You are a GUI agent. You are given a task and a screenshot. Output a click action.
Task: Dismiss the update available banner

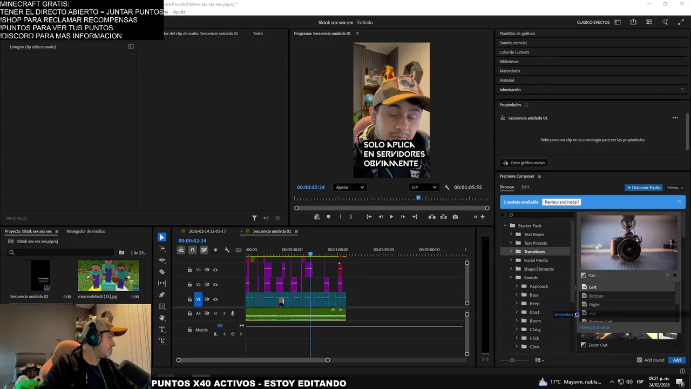point(679,202)
